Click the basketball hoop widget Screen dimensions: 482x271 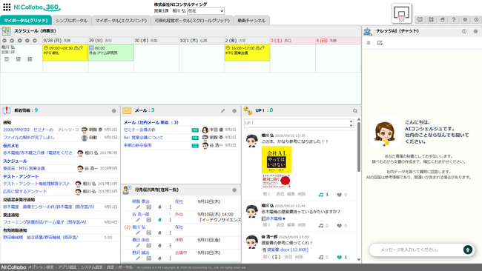(x=401, y=13)
